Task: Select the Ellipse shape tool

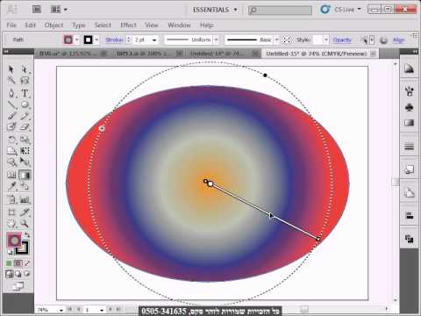Action: pos(25,104)
